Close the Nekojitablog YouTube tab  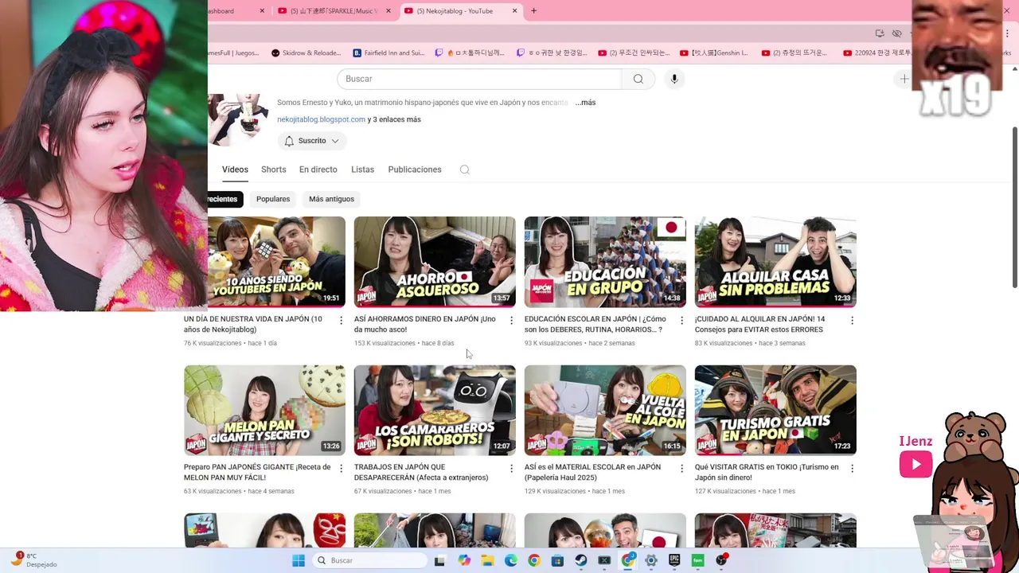514,11
